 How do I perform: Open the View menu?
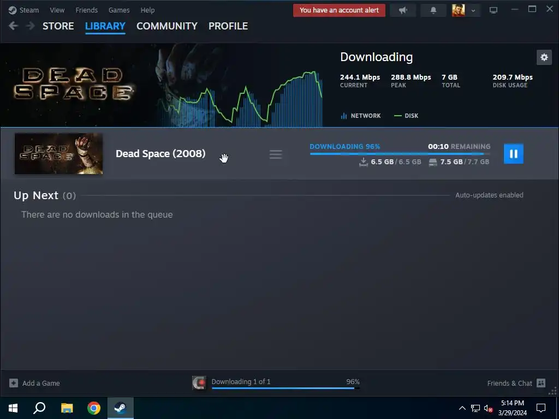point(57,10)
